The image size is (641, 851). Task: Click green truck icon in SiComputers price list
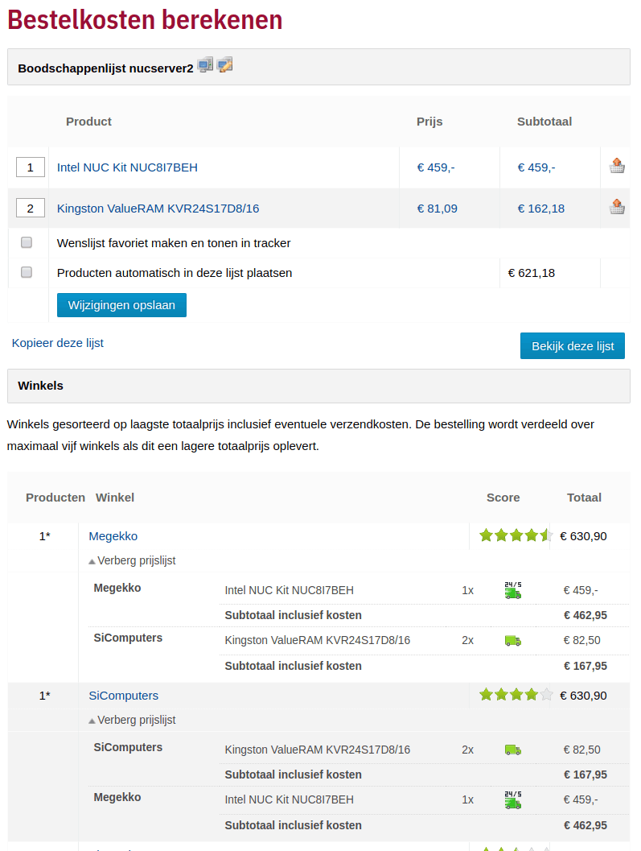pos(513,750)
